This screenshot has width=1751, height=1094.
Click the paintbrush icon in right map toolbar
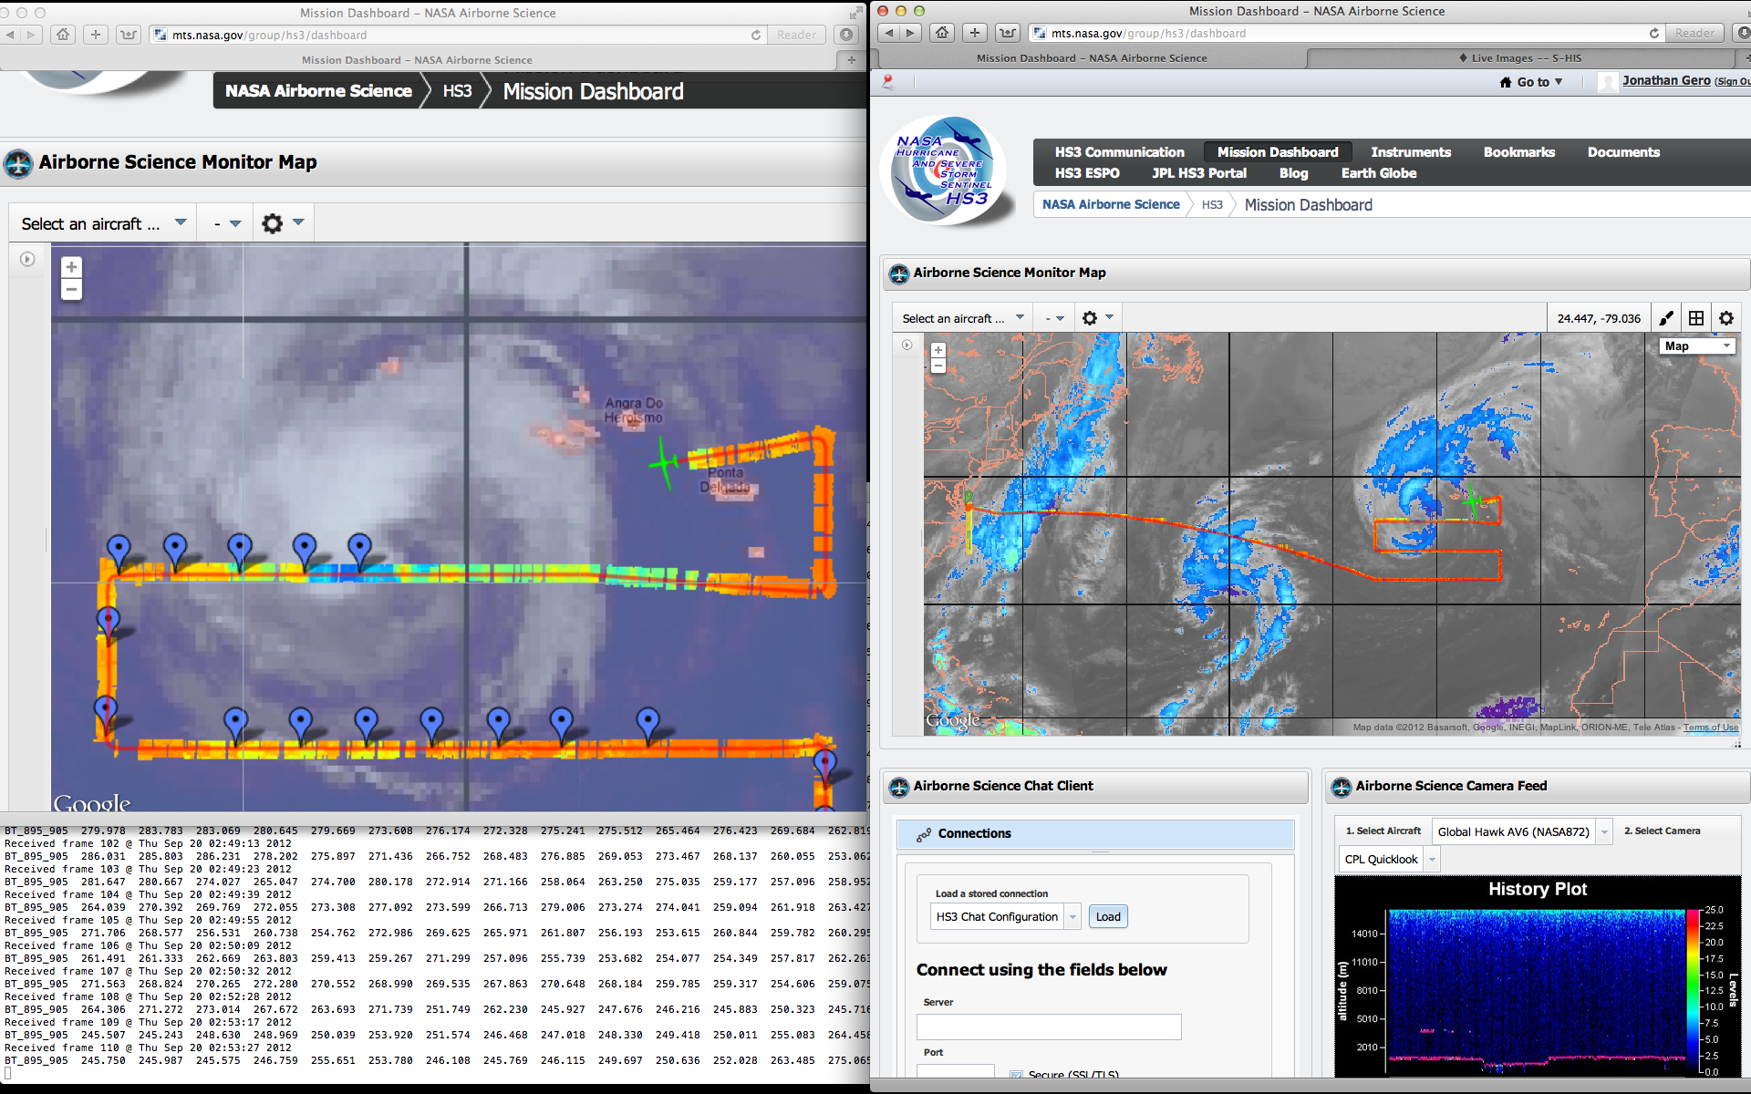tap(1666, 318)
